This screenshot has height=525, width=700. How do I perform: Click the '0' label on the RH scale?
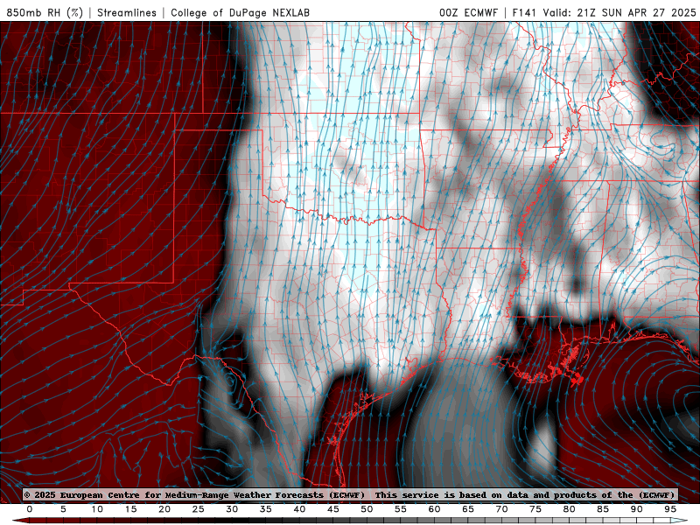tap(30, 509)
